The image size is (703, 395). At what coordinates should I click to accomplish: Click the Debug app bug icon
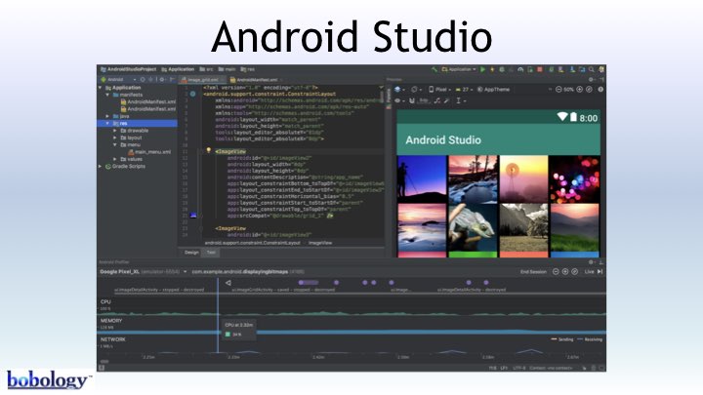pos(502,69)
